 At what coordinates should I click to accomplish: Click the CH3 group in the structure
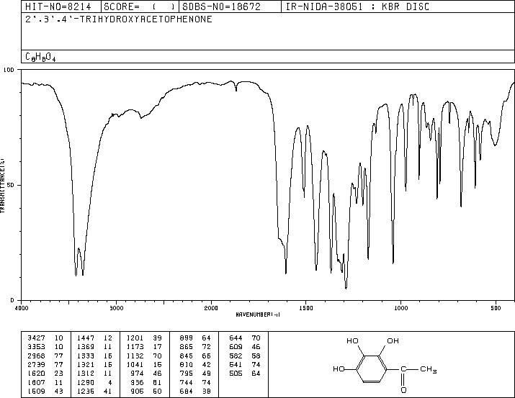point(429,369)
